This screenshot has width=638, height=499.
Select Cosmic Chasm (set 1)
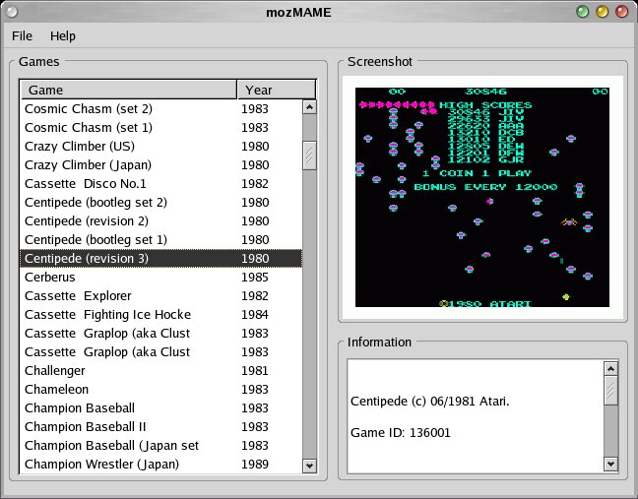(161, 128)
